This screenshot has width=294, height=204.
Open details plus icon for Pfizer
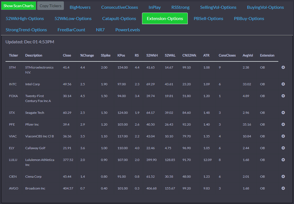(283, 124)
